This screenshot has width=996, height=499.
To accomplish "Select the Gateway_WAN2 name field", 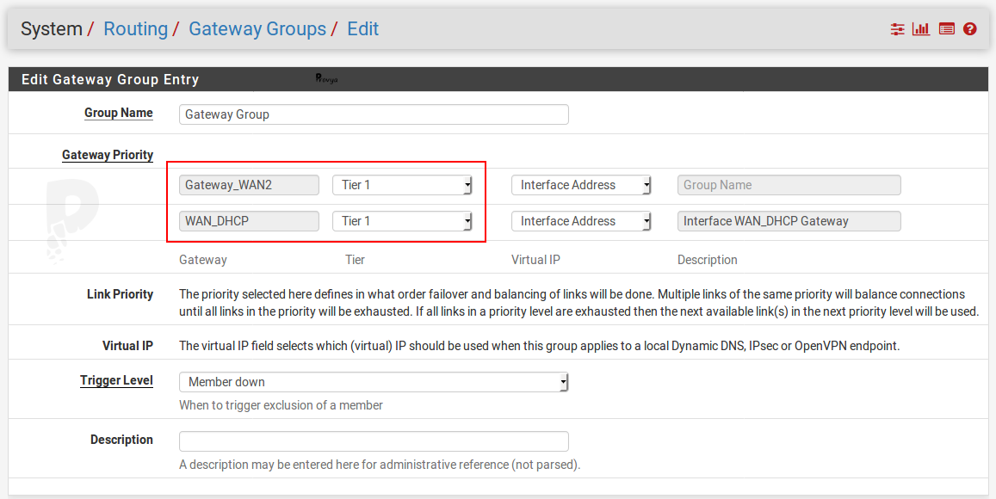I will pos(248,184).
